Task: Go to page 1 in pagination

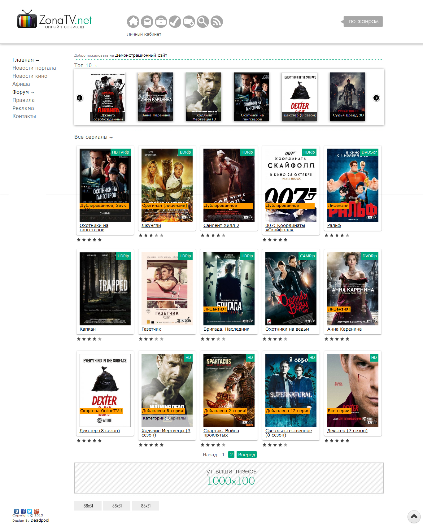Action: click(x=223, y=455)
